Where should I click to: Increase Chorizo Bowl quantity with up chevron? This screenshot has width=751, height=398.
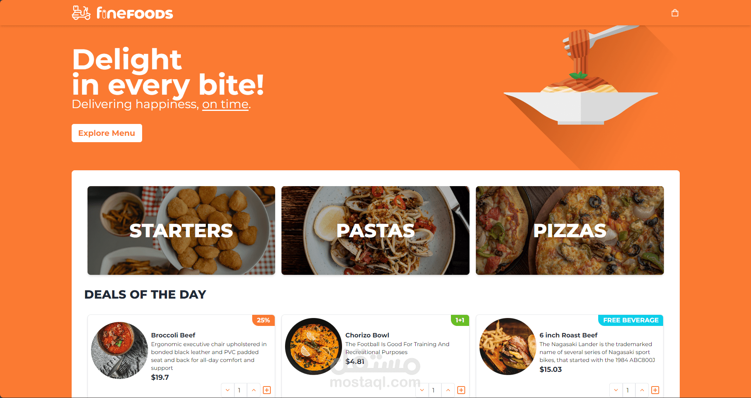pyautogui.click(x=448, y=390)
